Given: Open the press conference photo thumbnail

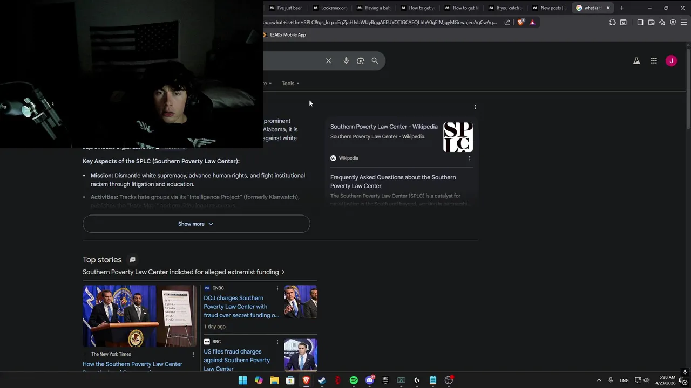Looking at the screenshot, I should coord(139,316).
